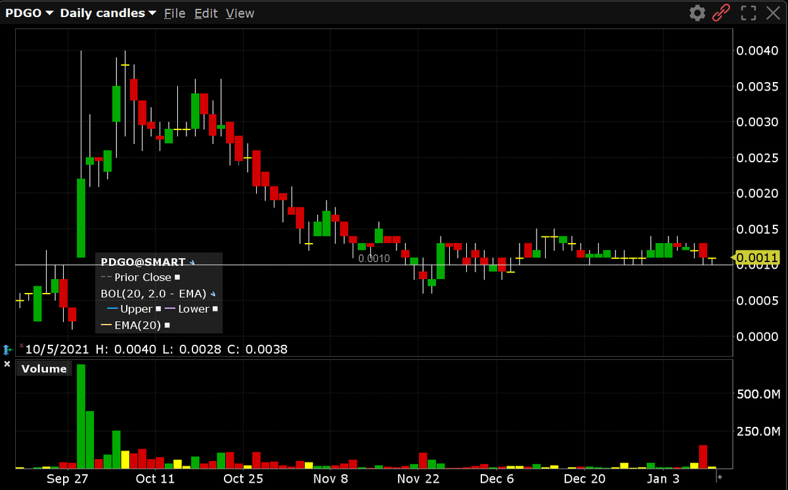788x490 pixels.
Task: Open the chart settings gear icon
Action: [x=697, y=12]
